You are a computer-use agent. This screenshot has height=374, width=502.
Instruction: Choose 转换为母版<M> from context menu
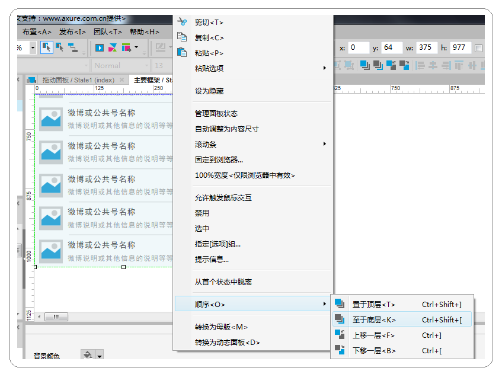[221, 327]
